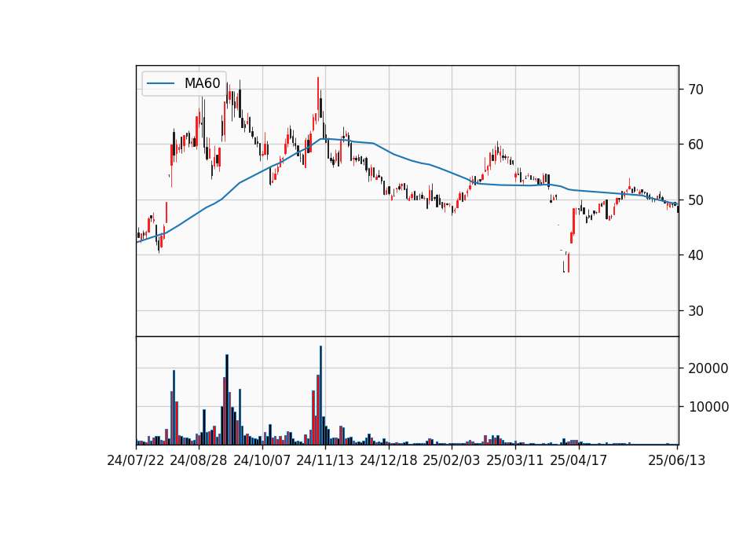Click the MA60 legend blue line sample

click(160, 84)
